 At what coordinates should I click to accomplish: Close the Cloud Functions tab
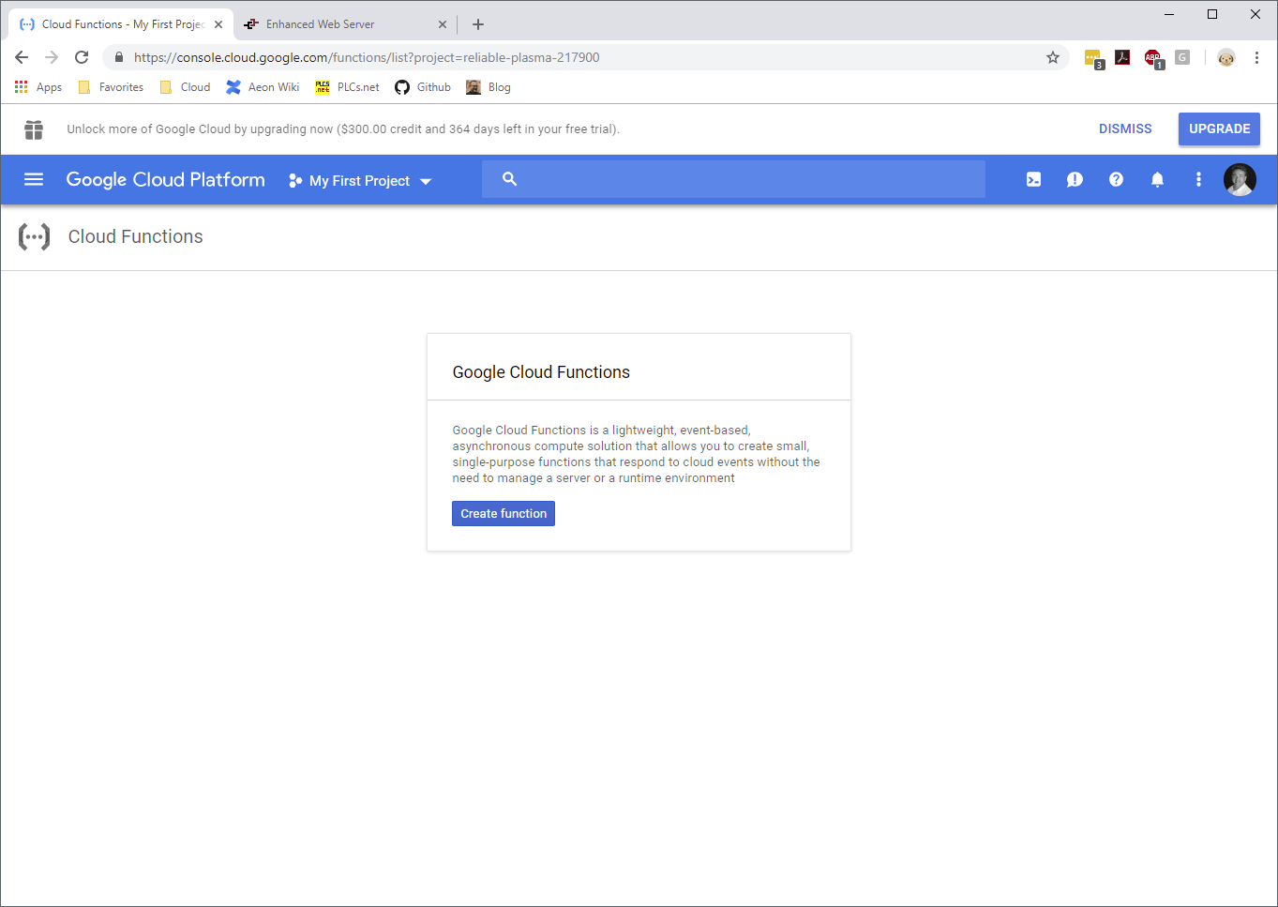[x=218, y=24]
